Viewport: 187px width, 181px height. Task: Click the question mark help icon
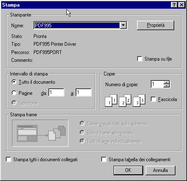click(174, 5)
